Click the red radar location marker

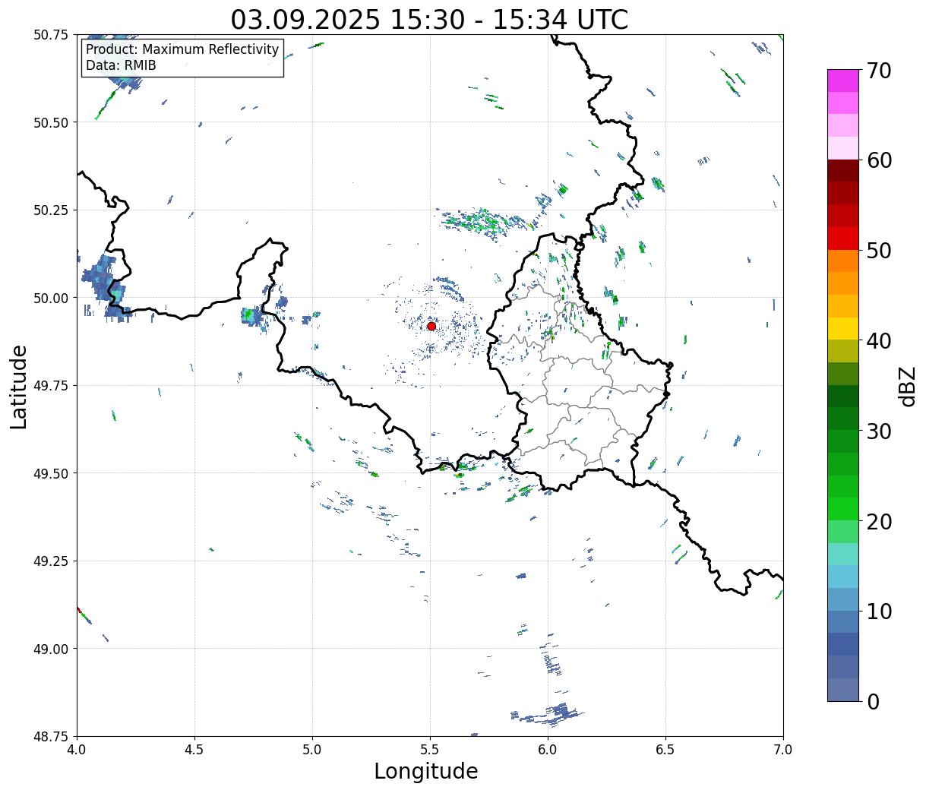(x=431, y=326)
